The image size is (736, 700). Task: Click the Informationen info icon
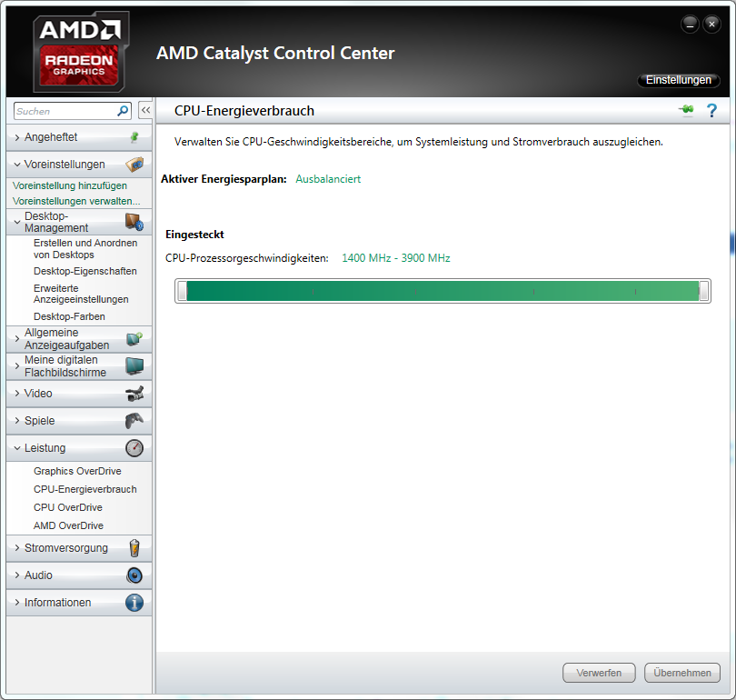tap(134, 603)
